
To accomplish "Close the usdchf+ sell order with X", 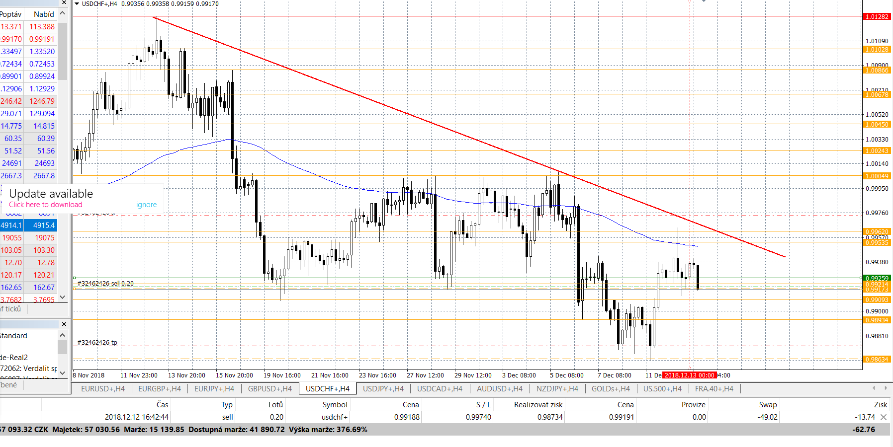I will coord(884,417).
